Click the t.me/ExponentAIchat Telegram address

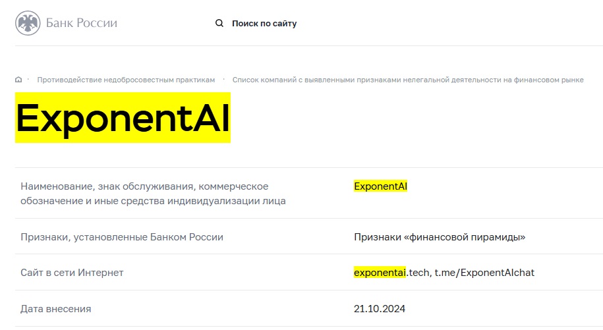tap(484, 273)
